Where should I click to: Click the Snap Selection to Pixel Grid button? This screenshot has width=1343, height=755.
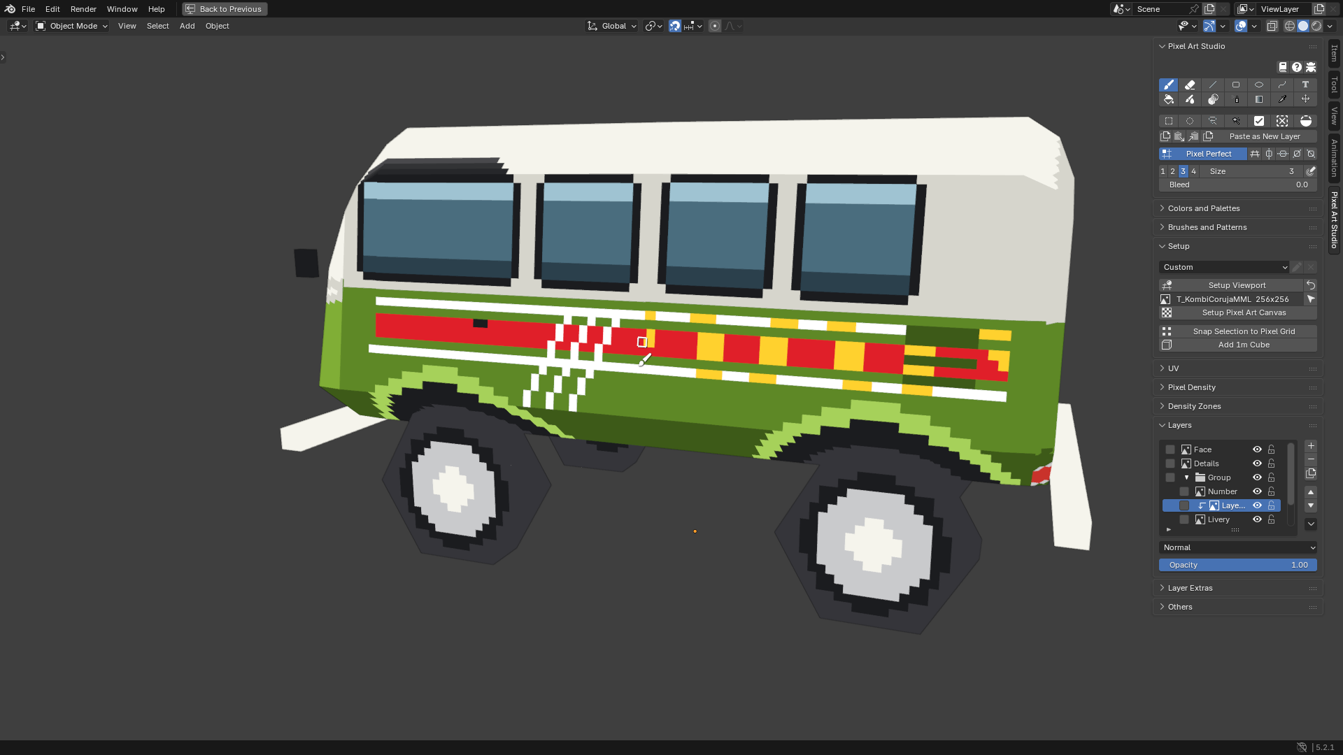(1238, 331)
